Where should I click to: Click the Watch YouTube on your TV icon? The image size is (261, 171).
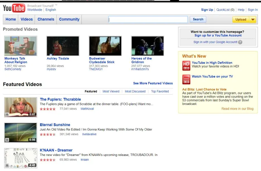click(x=186, y=79)
